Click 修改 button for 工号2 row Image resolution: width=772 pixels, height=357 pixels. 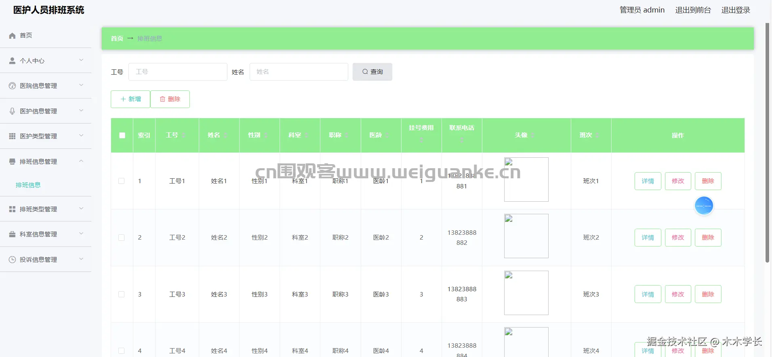click(x=678, y=238)
